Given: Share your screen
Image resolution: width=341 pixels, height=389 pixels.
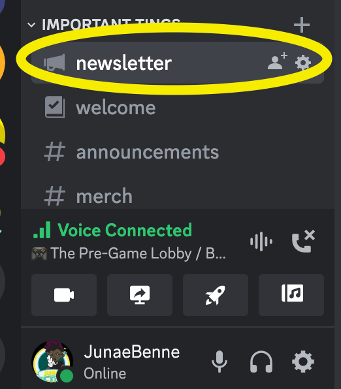Looking at the screenshot, I should coord(140,295).
